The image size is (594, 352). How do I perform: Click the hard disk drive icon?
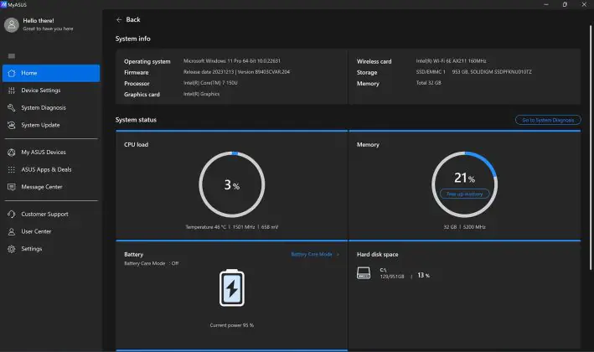click(x=364, y=273)
